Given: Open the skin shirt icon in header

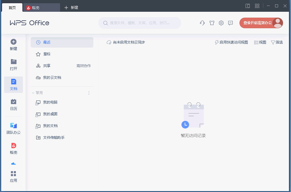Looking at the screenshot, I should click(212, 23).
